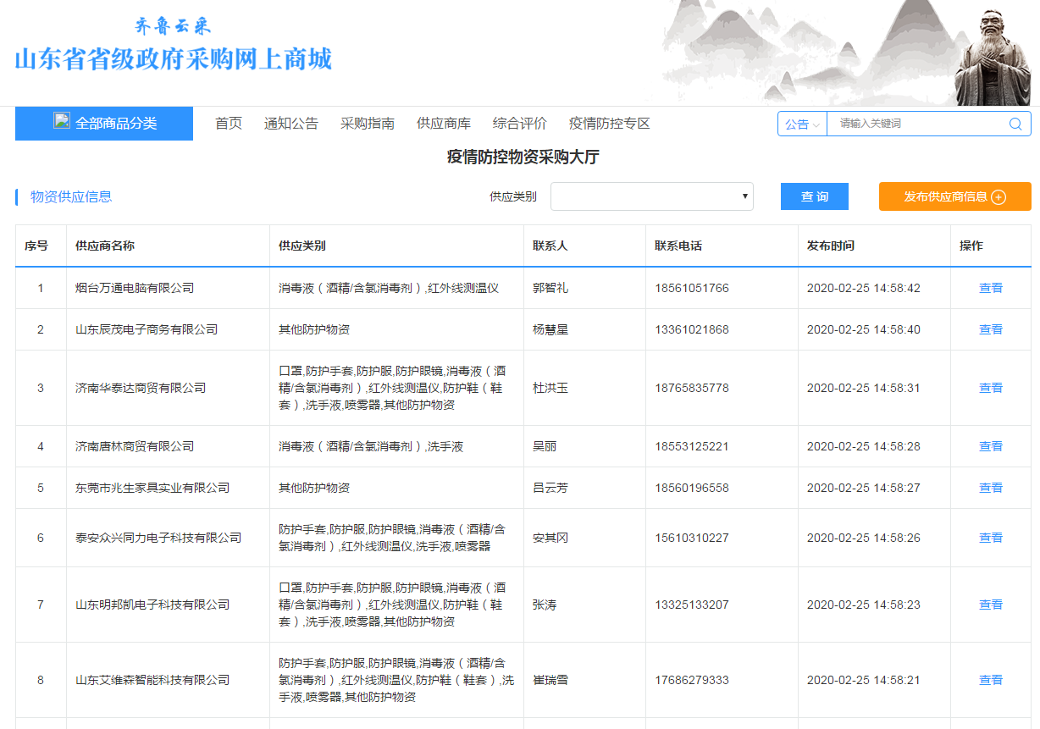Click the search magnifier icon

pos(1015,124)
